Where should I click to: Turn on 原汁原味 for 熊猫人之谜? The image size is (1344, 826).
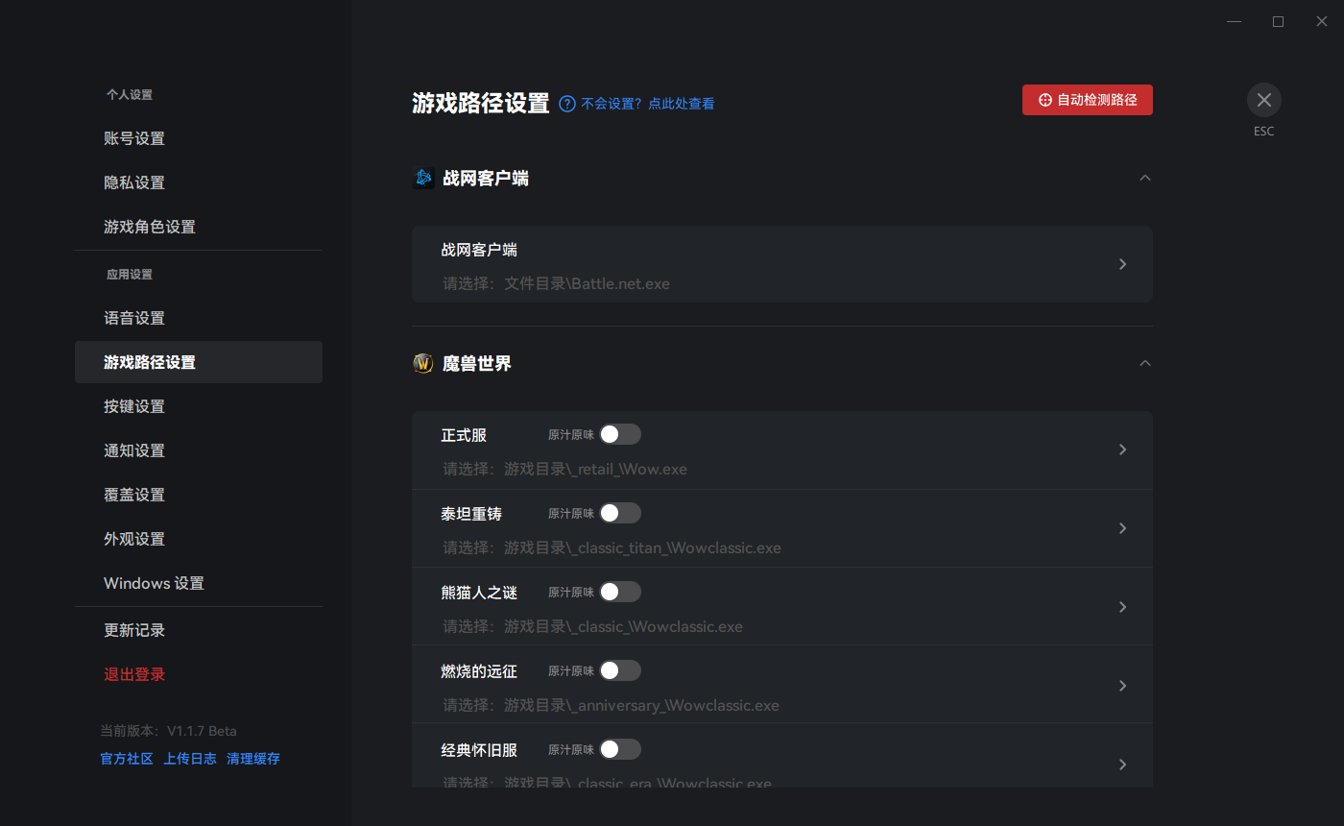tap(619, 592)
